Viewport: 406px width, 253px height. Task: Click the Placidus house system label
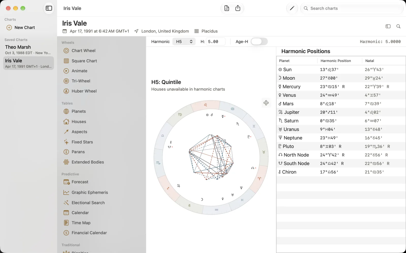click(x=209, y=31)
